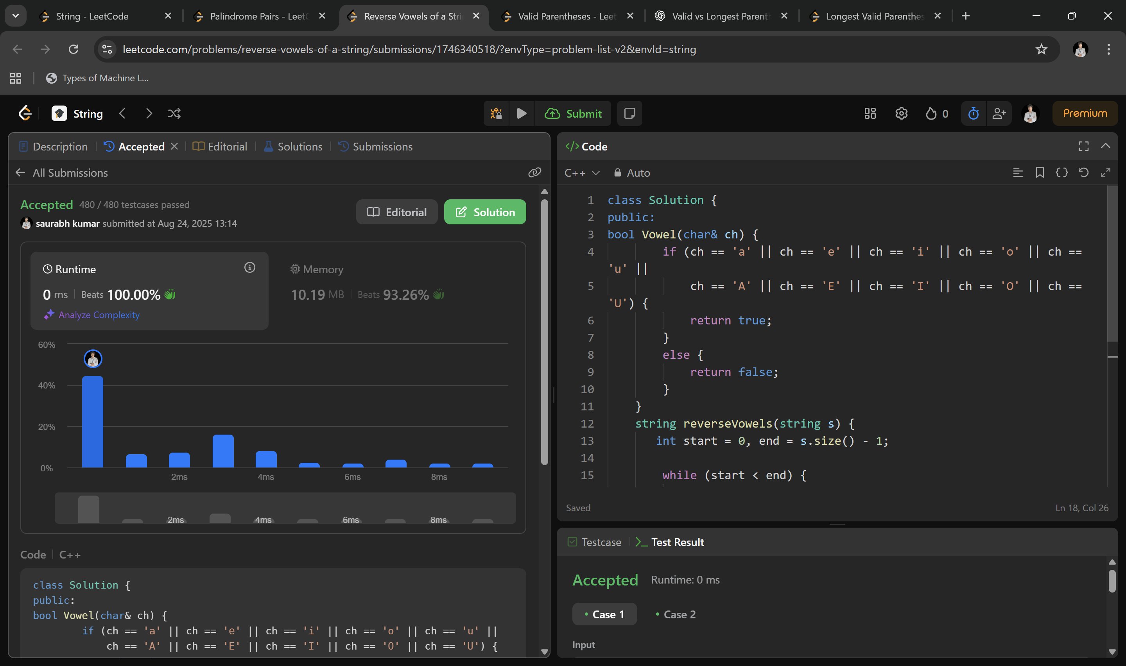Image resolution: width=1126 pixels, height=666 pixels.
Task: Open the notes icon next to Submit
Action: click(629, 114)
